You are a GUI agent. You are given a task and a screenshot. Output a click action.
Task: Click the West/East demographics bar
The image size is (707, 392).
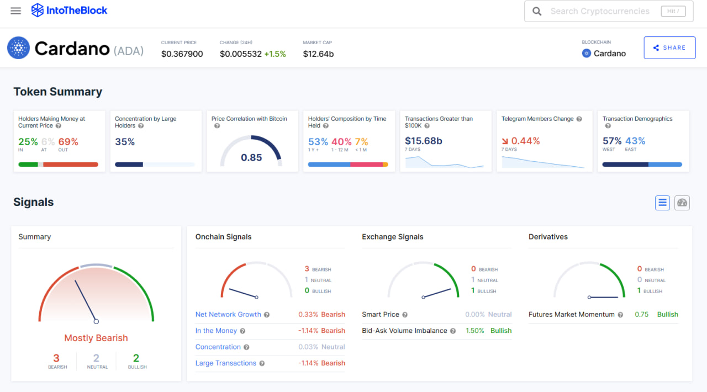tap(642, 164)
